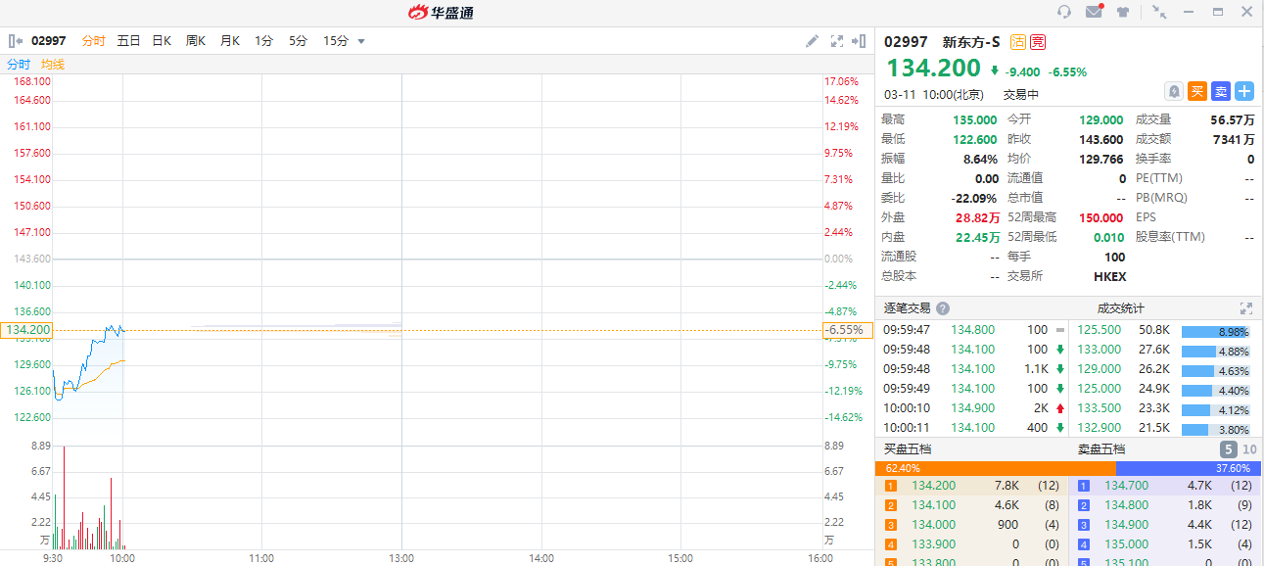Viewport: 1264px width, 566px height.
Task: Toggle 均线 average line display
Action: pos(53,65)
